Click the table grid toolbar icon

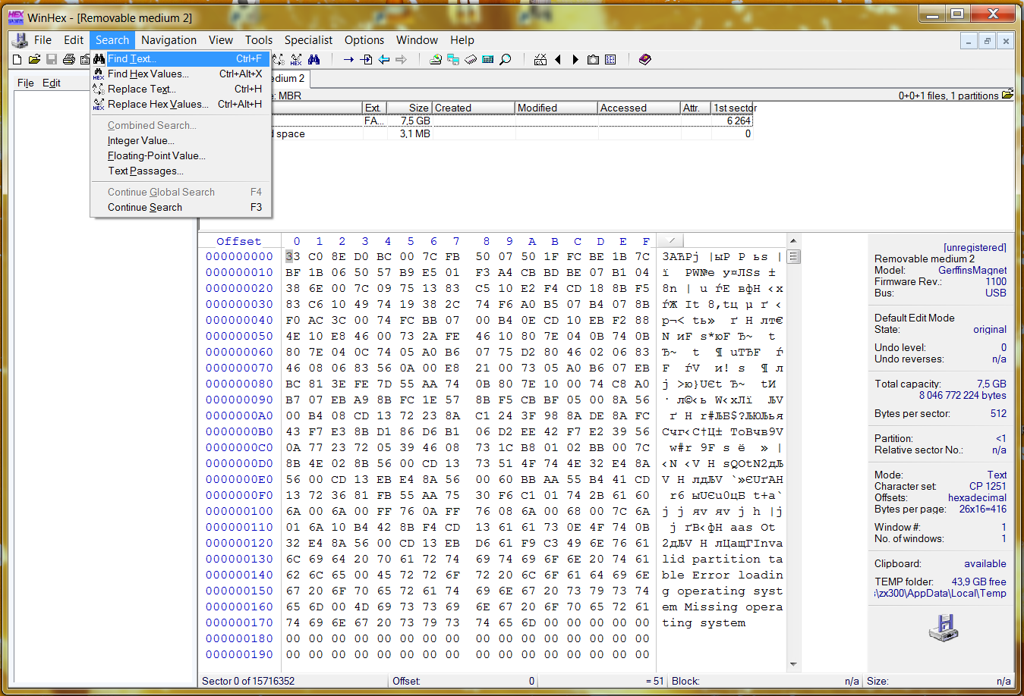(x=610, y=59)
